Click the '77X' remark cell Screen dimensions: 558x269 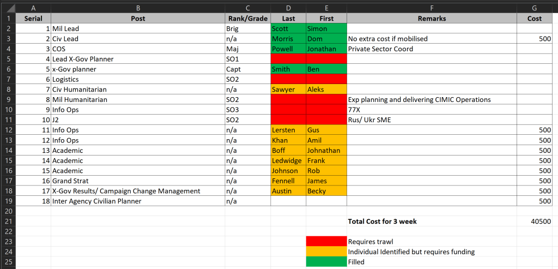432,110
